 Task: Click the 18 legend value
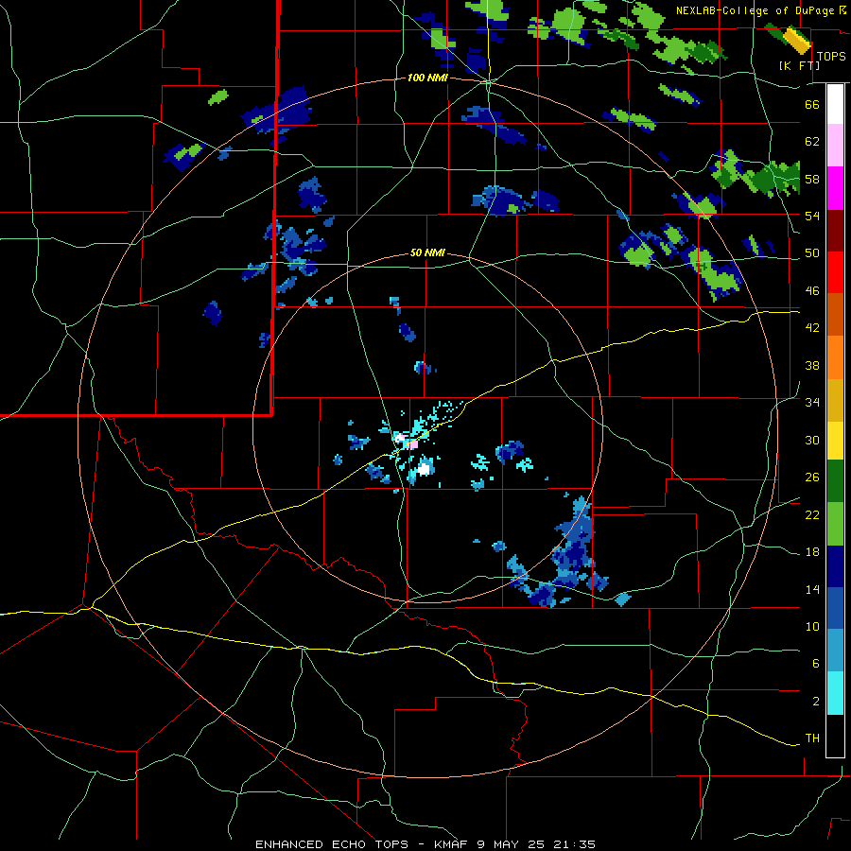(x=812, y=552)
